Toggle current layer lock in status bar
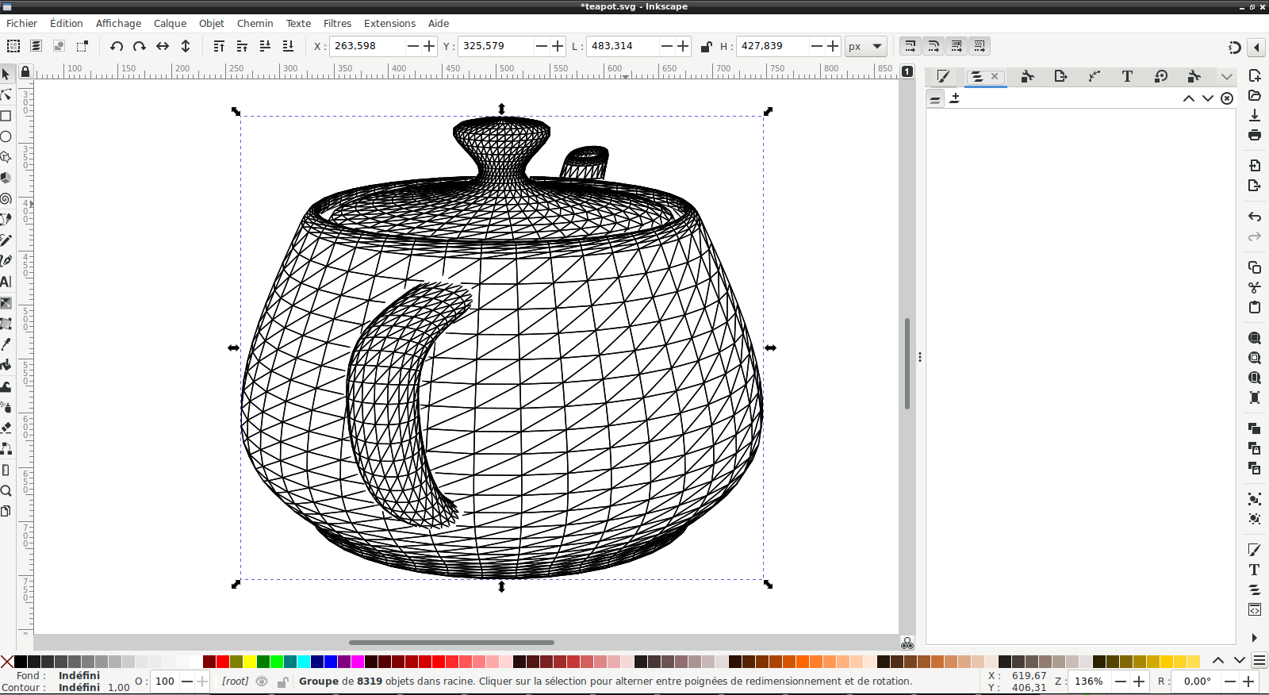 coord(282,682)
